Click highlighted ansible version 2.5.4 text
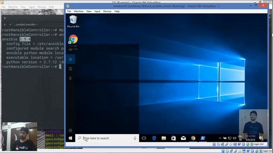273x153 pixels. pos(25,39)
